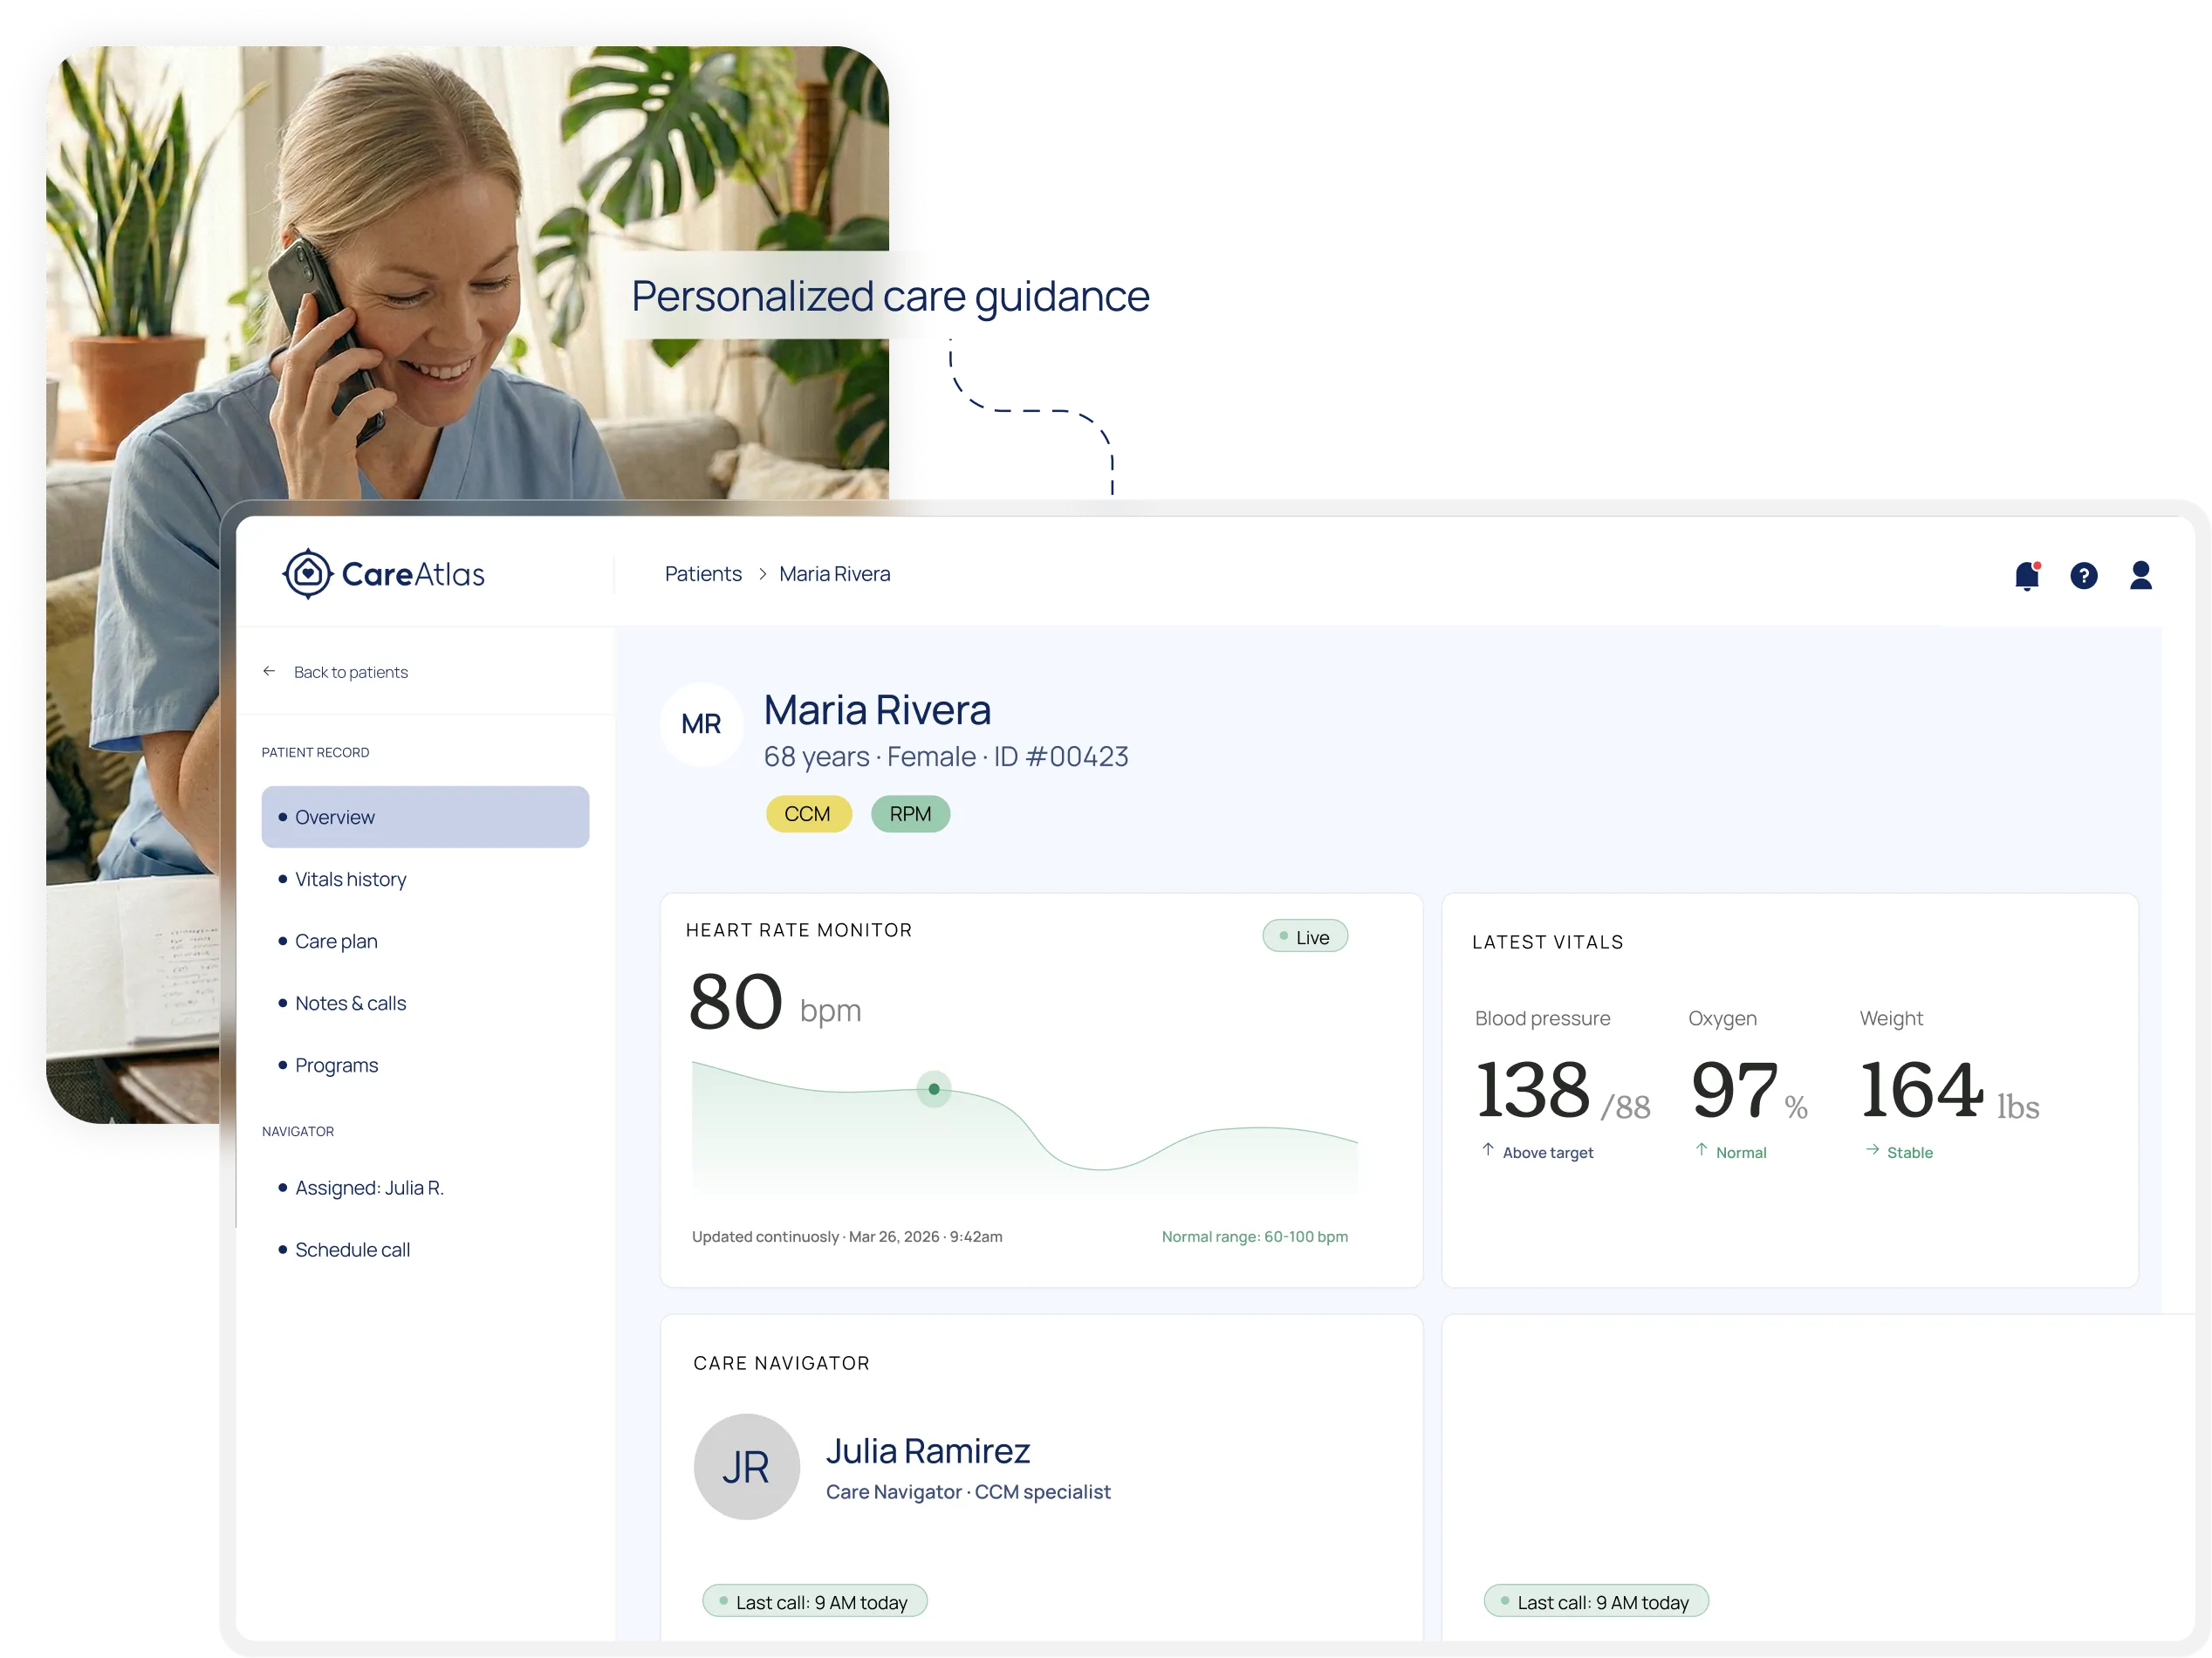Click the back arrow beside Back to patients
The width and height of the screenshot is (2212, 1658).
coord(269,672)
